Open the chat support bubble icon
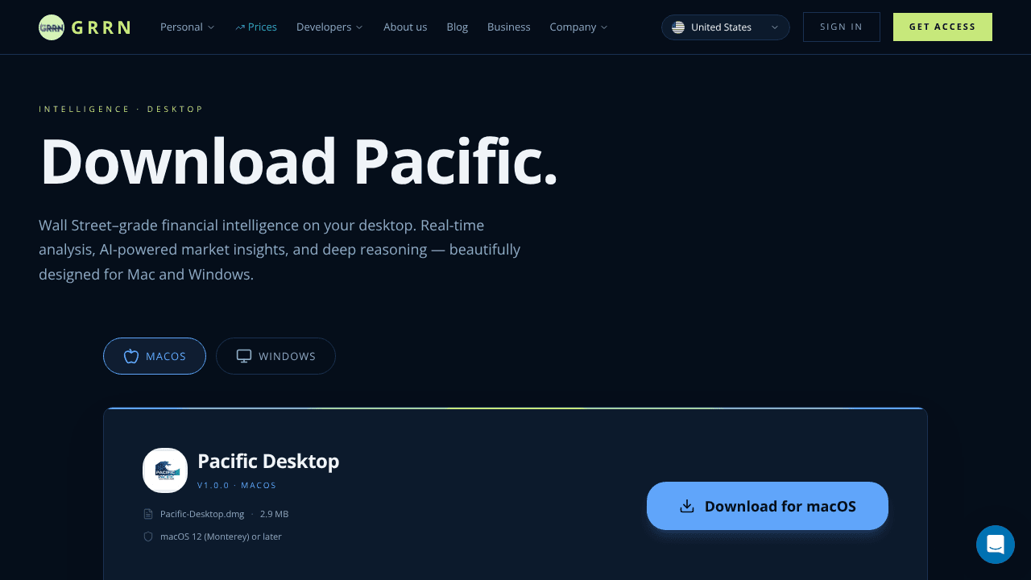1031x580 pixels. pyautogui.click(x=996, y=545)
